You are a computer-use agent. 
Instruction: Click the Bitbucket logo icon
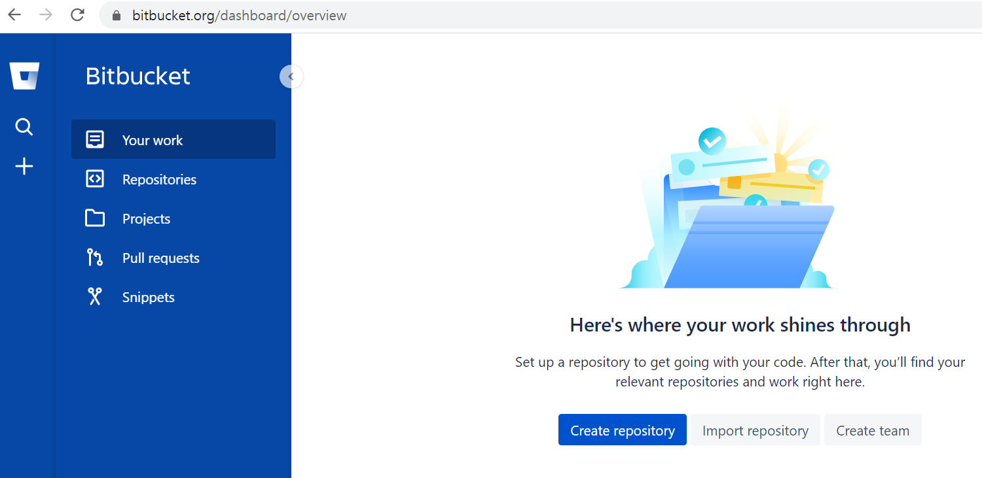coord(24,76)
